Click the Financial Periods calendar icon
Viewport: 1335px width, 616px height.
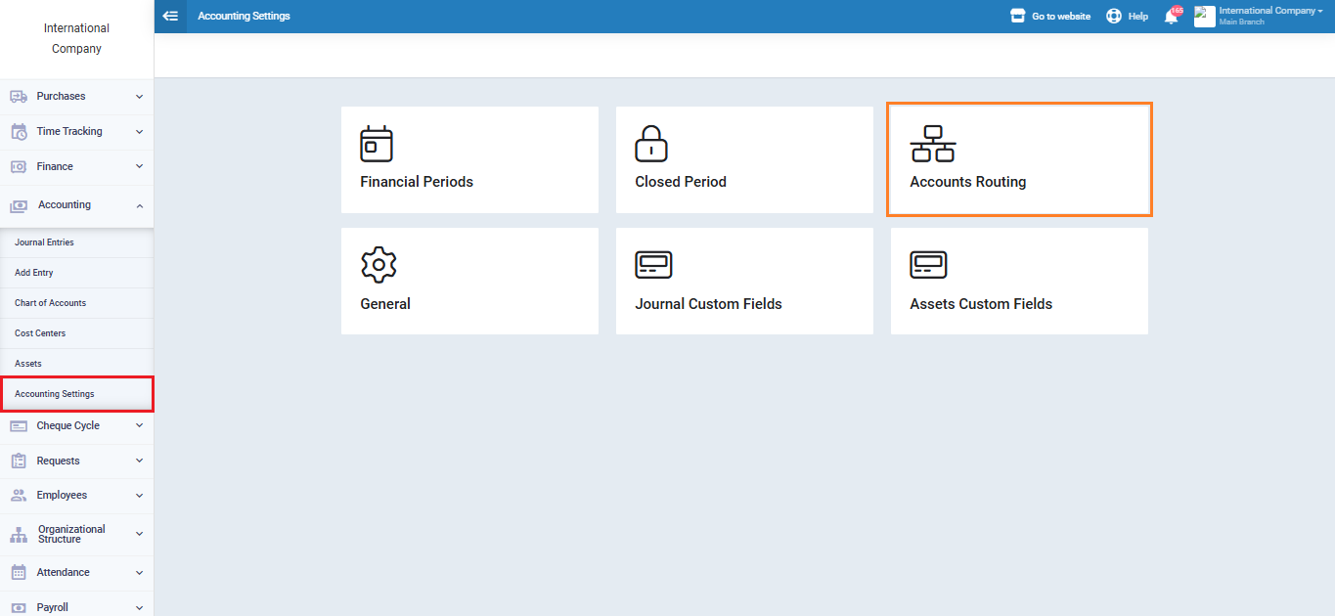[377, 144]
